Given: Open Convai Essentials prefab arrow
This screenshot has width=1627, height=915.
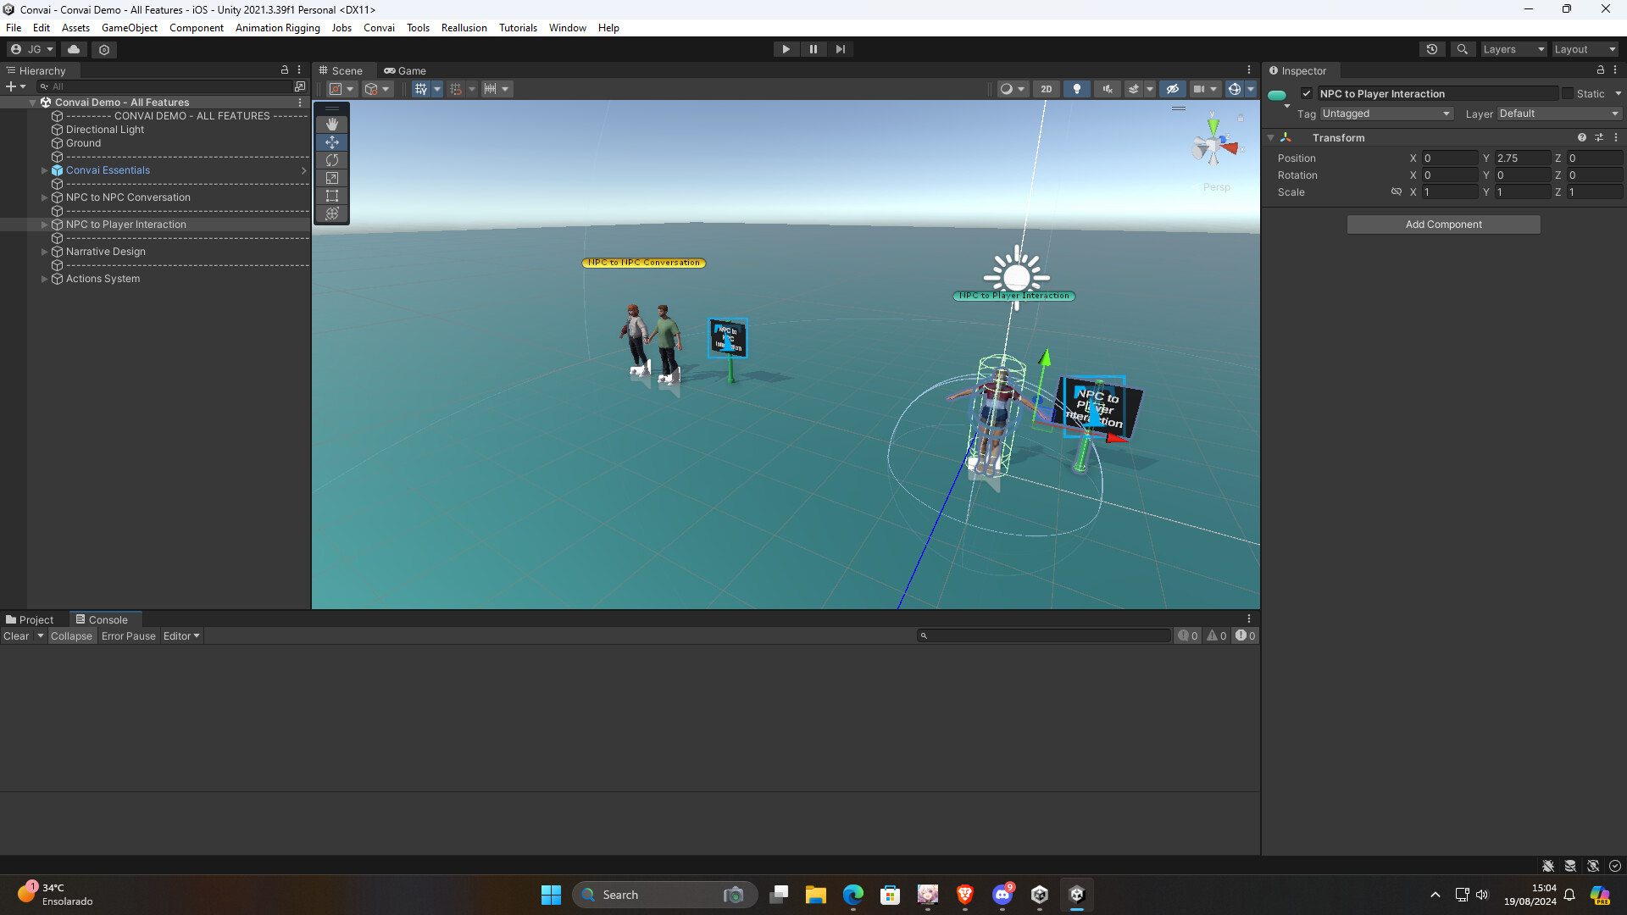Looking at the screenshot, I should (x=303, y=170).
